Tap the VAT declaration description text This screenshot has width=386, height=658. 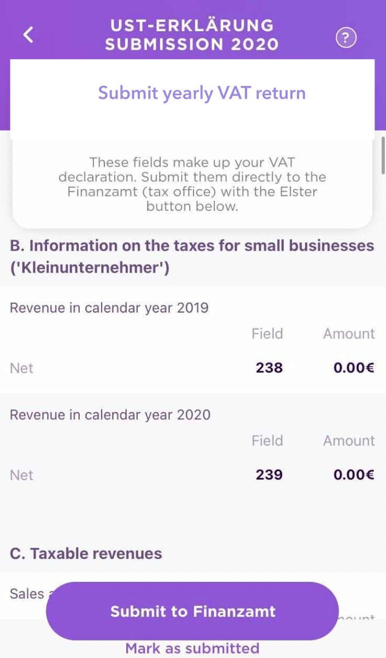click(x=192, y=184)
